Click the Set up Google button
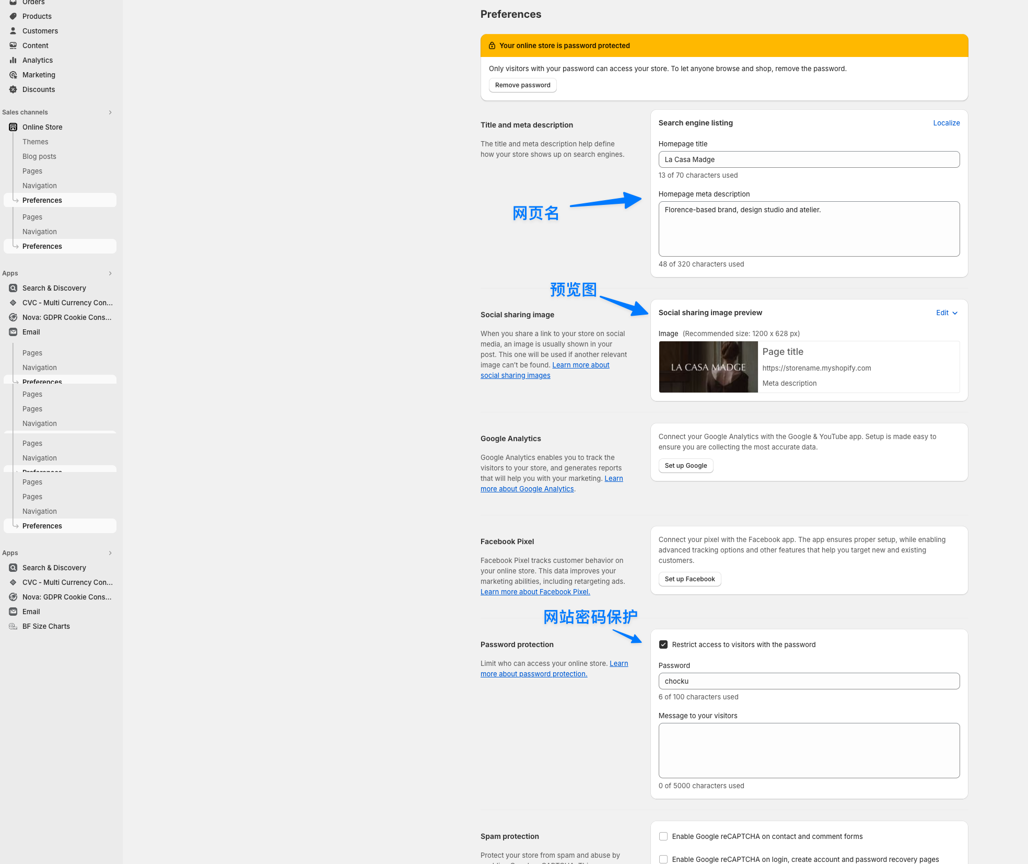The height and width of the screenshot is (864, 1028). [685, 466]
